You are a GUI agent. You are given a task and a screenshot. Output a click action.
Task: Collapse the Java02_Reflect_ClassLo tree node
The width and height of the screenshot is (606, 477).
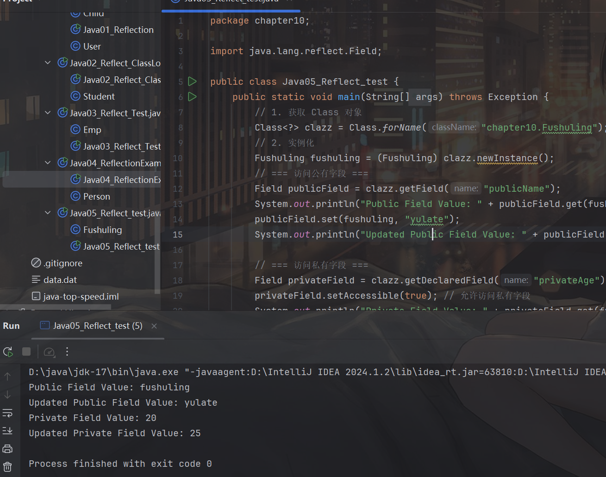point(48,63)
